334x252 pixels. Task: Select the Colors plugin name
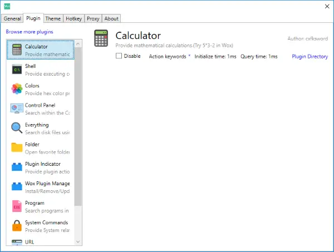tap(32, 86)
